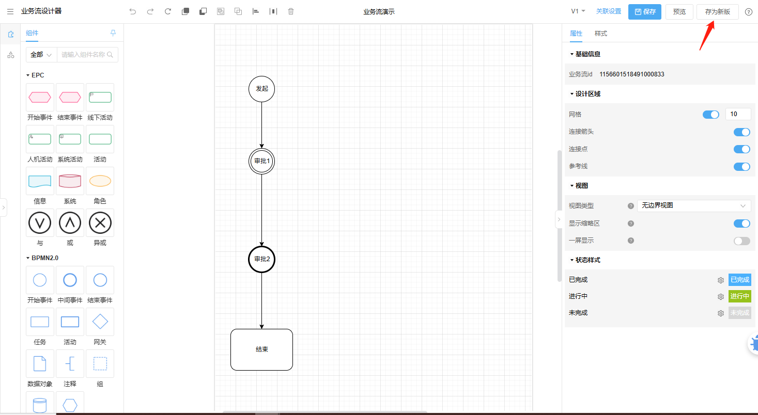Image resolution: width=758 pixels, height=415 pixels.
Task: Click the pin icon in component panel
Action: click(x=113, y=33)
